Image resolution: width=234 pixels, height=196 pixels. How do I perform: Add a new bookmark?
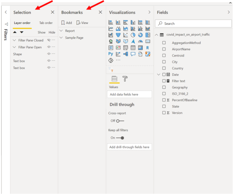[x=66, y=23]
